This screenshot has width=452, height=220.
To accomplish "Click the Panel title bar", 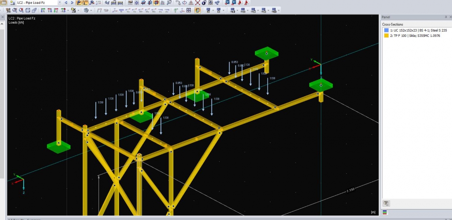I will (414, 17).
